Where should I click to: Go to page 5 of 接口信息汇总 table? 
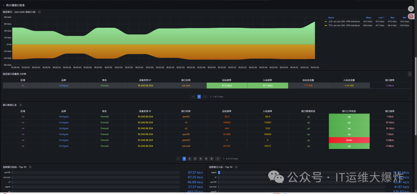tap(206, 159)
